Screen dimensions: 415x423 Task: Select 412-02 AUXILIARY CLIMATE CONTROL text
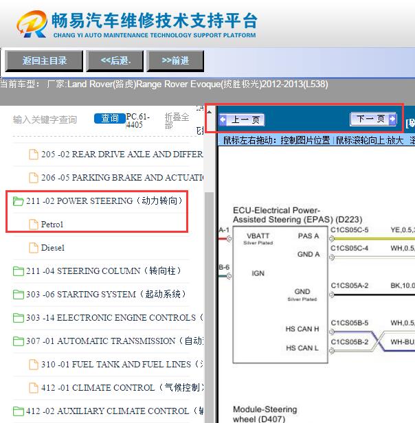115,411
